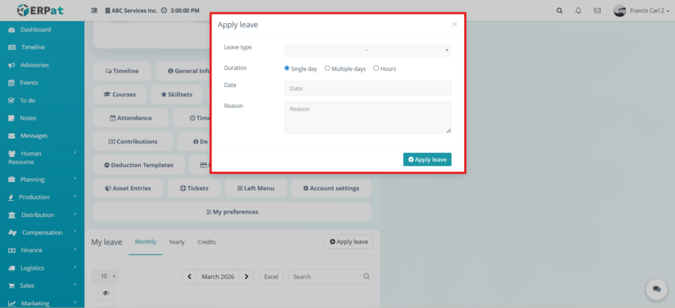
Task: Click the Date input field
Action: pos(368,88)
